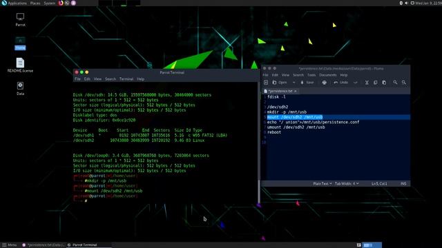Click the Print icon in Pluma toolbar
Viewport: 442px width, 248px height.
pos(324,83)
